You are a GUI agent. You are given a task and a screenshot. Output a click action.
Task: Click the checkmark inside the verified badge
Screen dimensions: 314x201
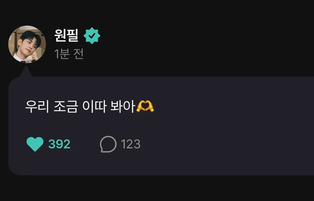tap(92, 36)
